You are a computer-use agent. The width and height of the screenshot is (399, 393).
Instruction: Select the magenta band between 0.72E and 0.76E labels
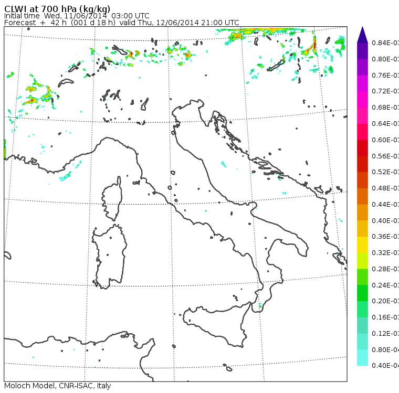[x=362, y=83]
